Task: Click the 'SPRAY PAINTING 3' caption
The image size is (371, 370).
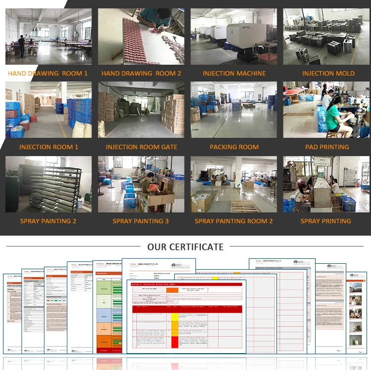Action: [140, 221]
